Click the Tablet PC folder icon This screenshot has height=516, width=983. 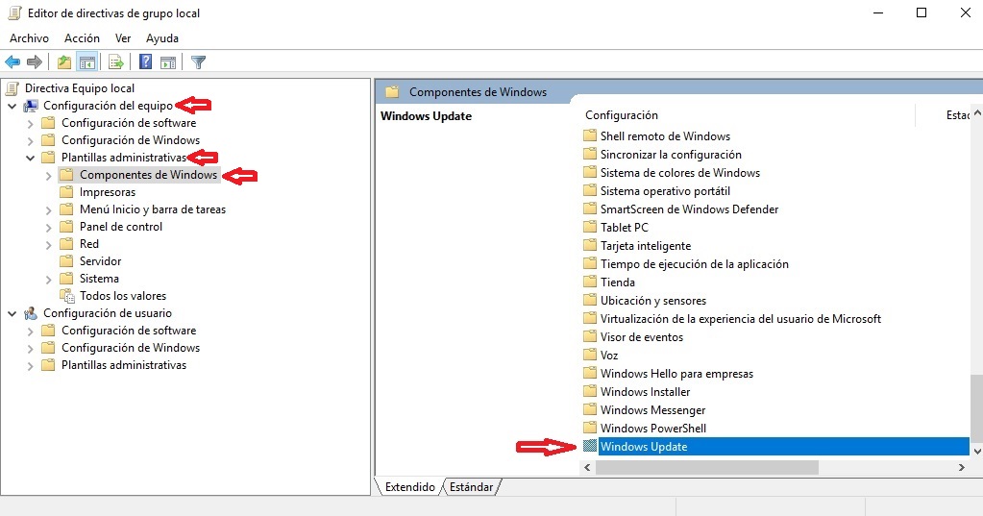point(589,227)
